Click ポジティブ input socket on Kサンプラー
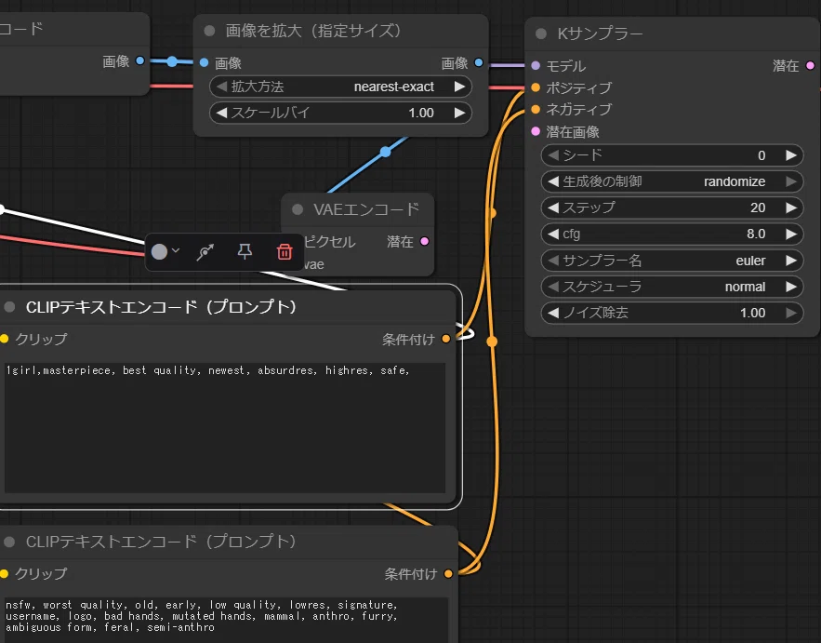The height and width of the screenshot is (643, 821). click(x=536, y=87)
